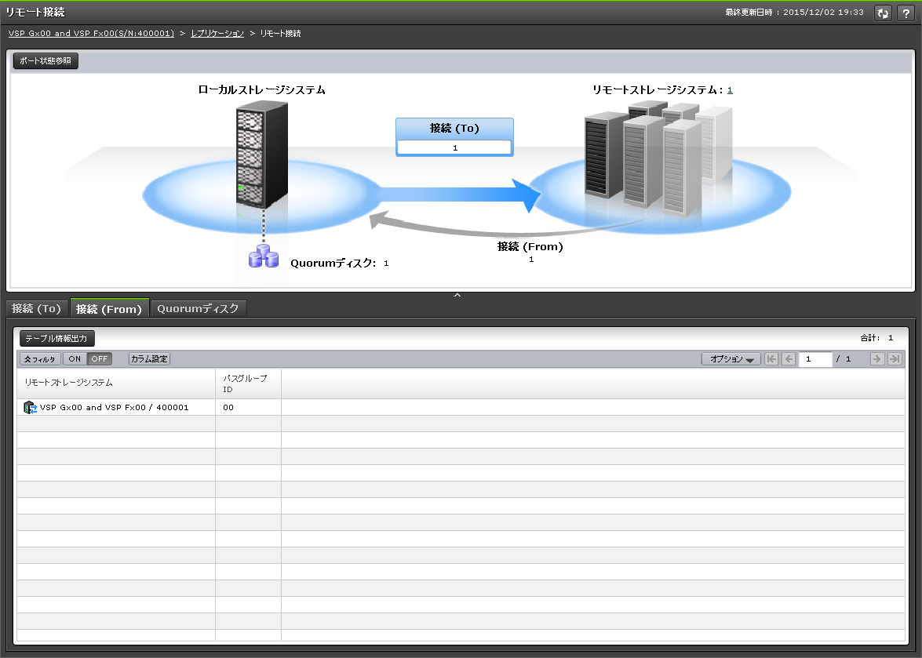Switch to the Quorumディスク tab

[x=198, y=309]
